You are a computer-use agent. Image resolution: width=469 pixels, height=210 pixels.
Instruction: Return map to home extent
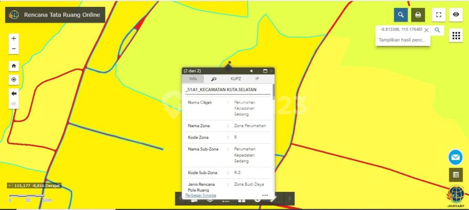14,66
